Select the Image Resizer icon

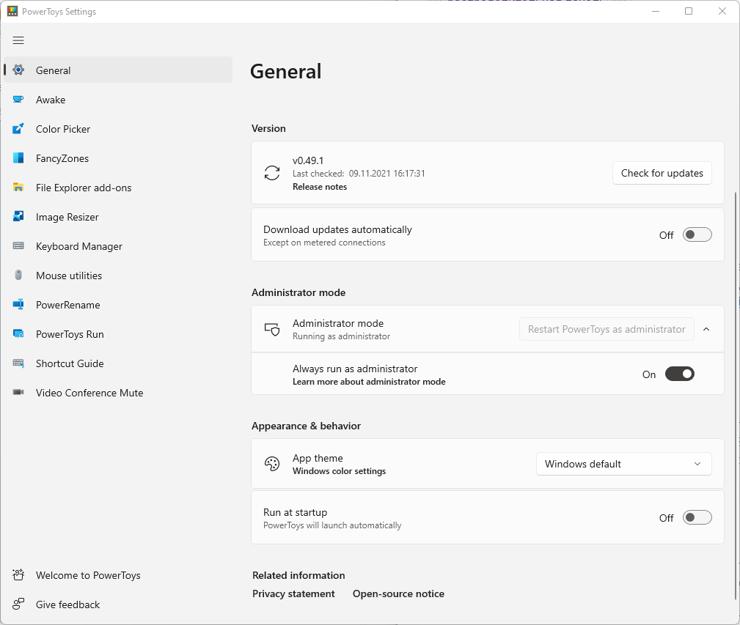(x=19, y=217)
